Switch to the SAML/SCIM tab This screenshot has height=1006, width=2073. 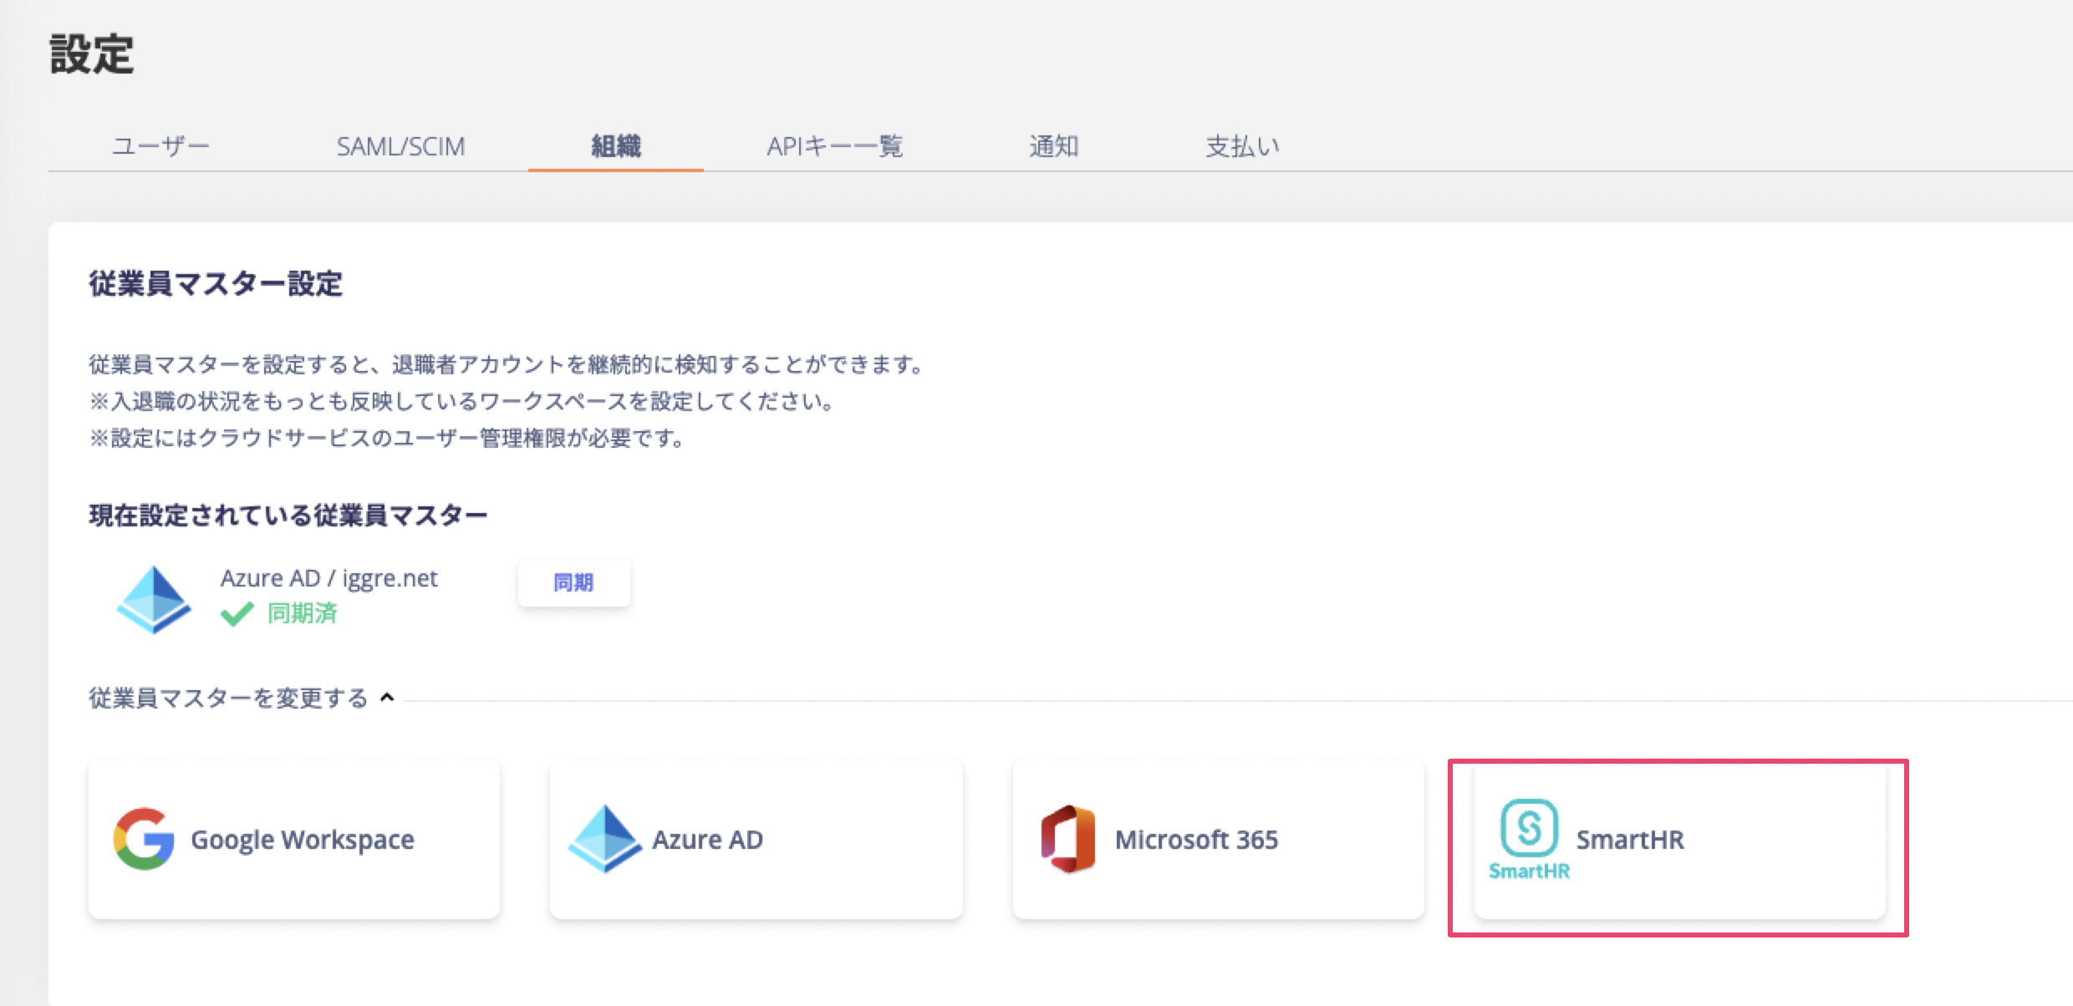point(400,146)
